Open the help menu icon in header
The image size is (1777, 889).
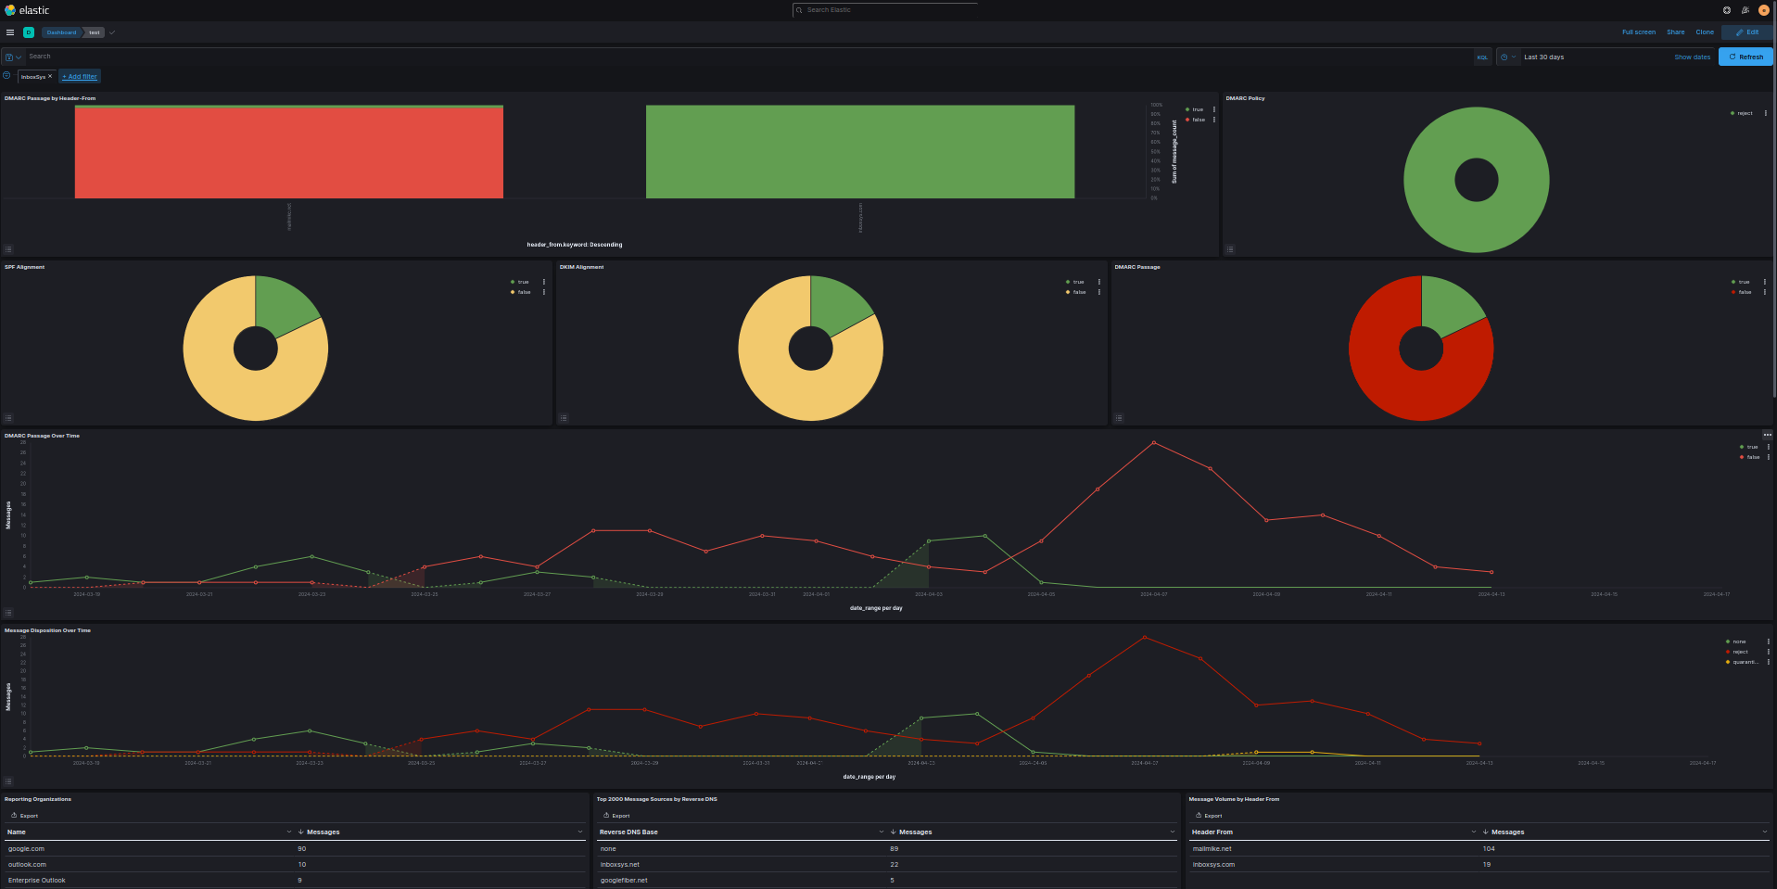[1727, 10]
